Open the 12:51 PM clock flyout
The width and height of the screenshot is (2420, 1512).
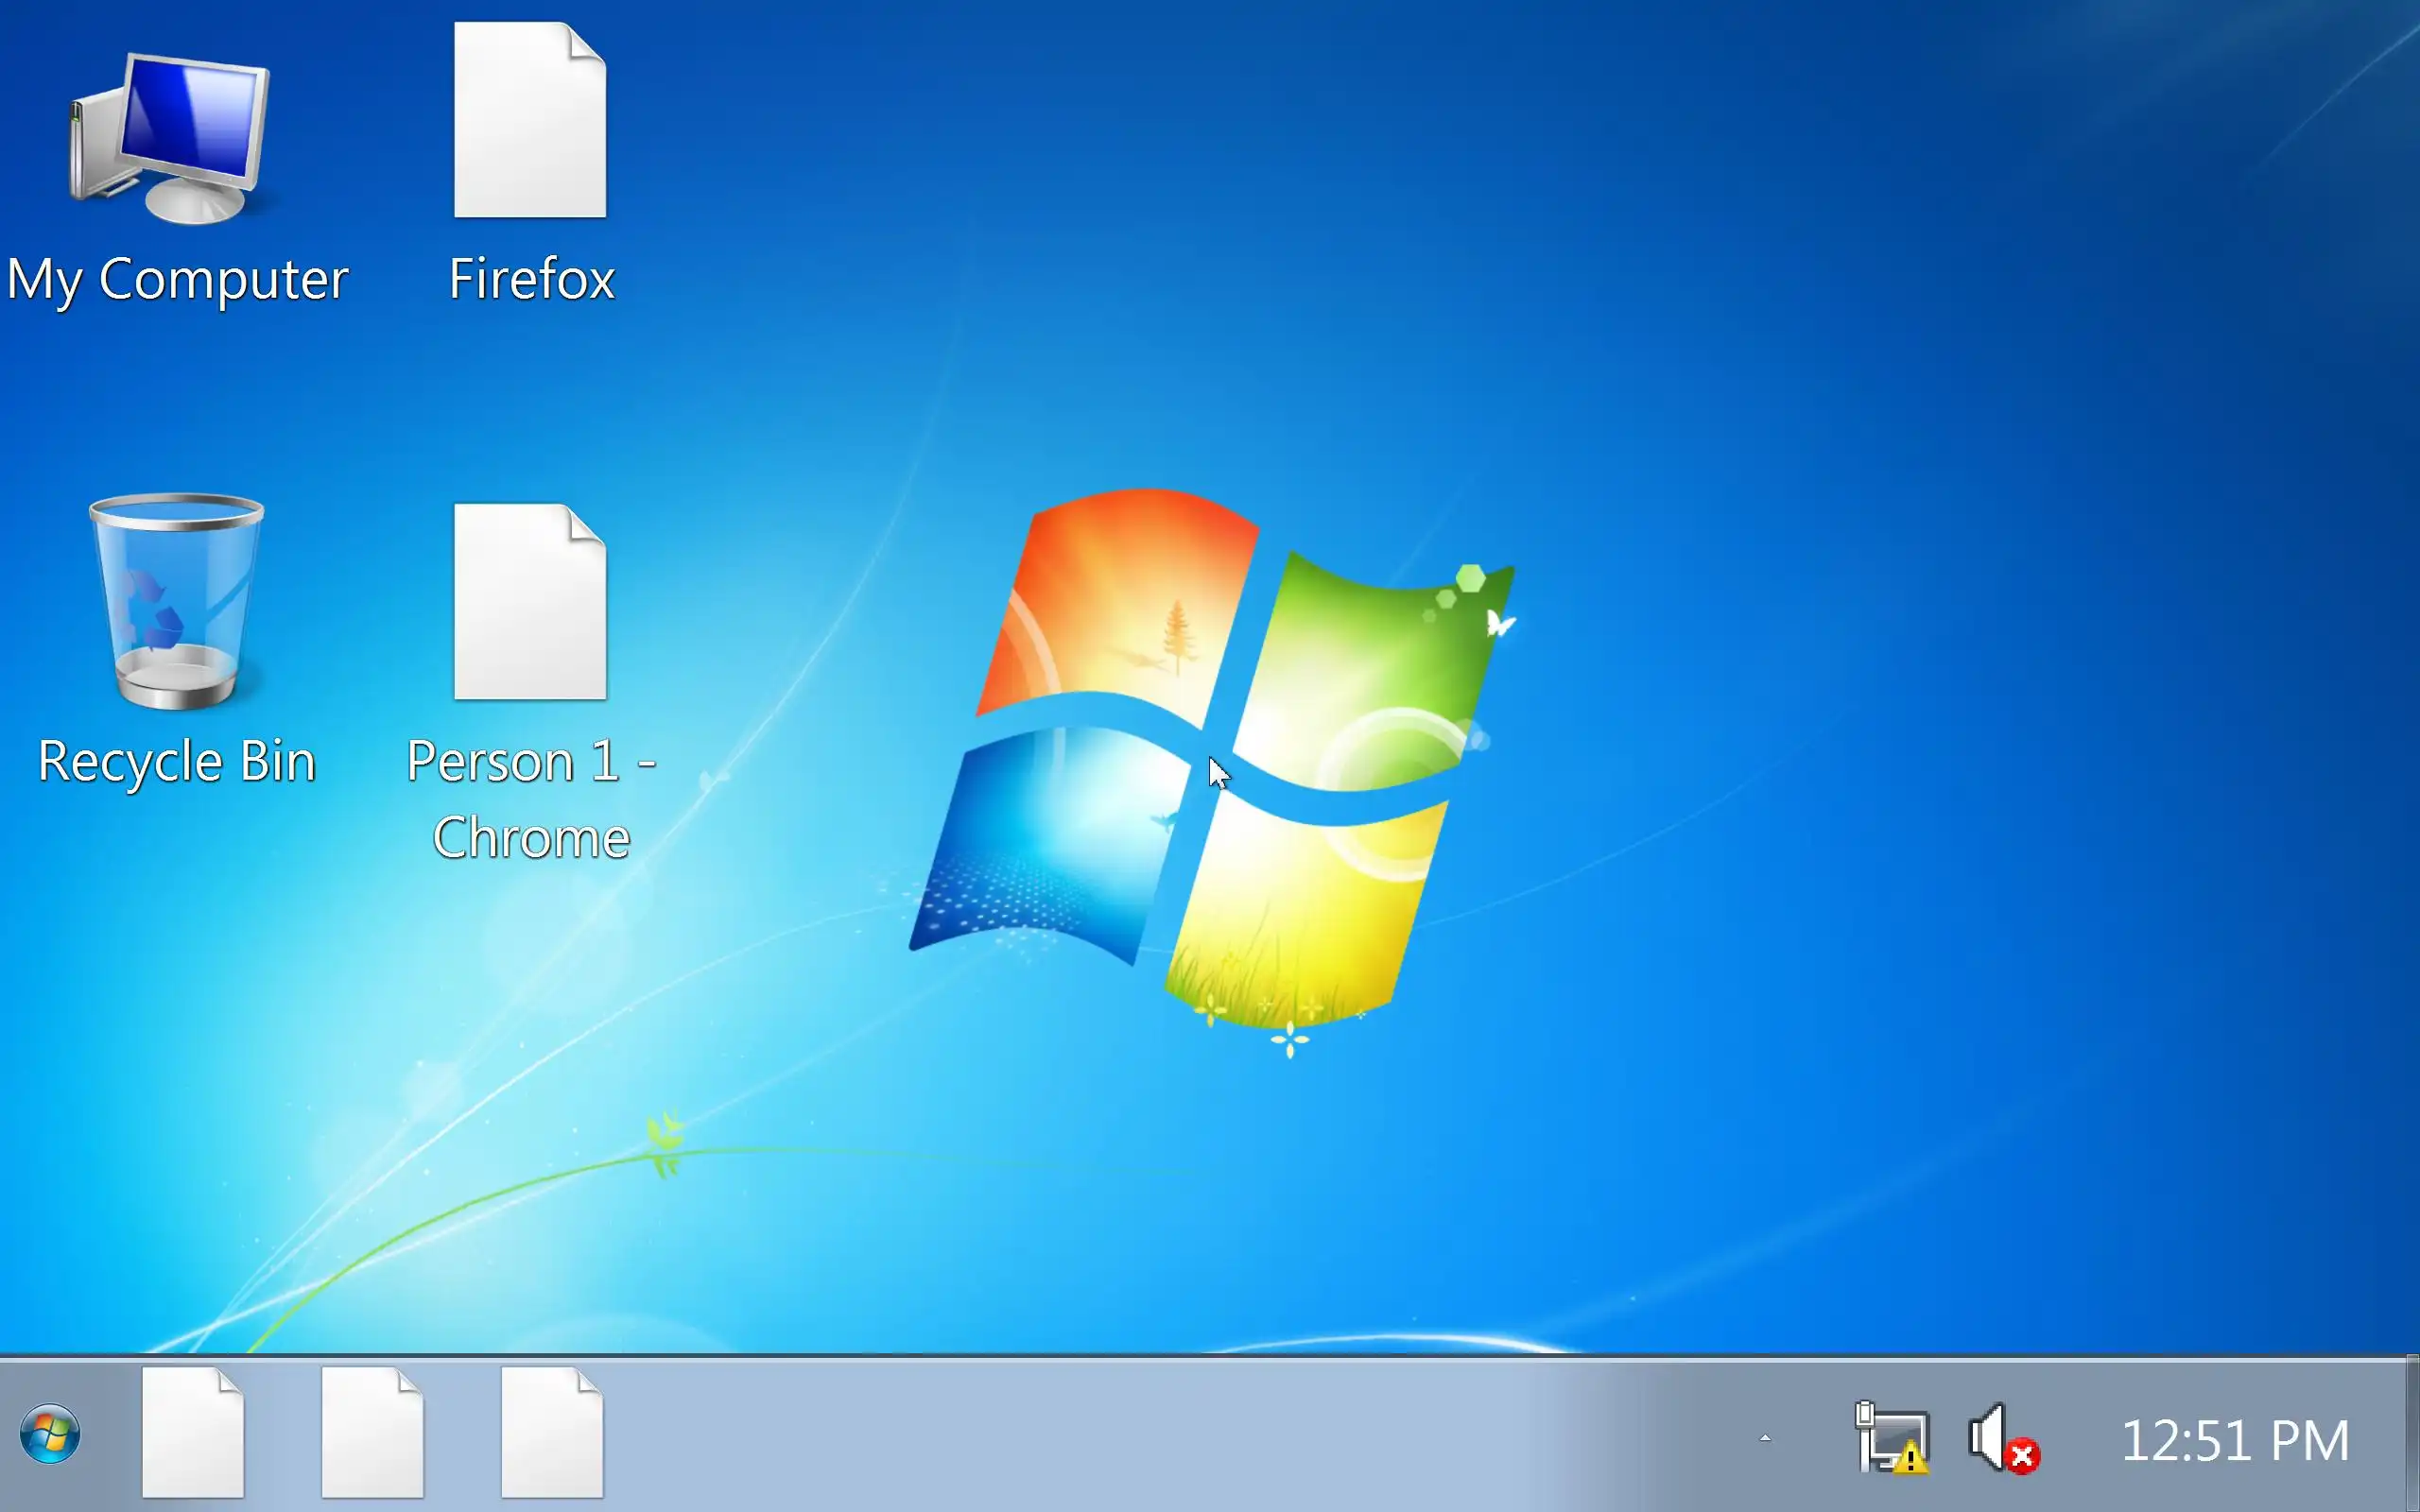click(2234, 1440)
